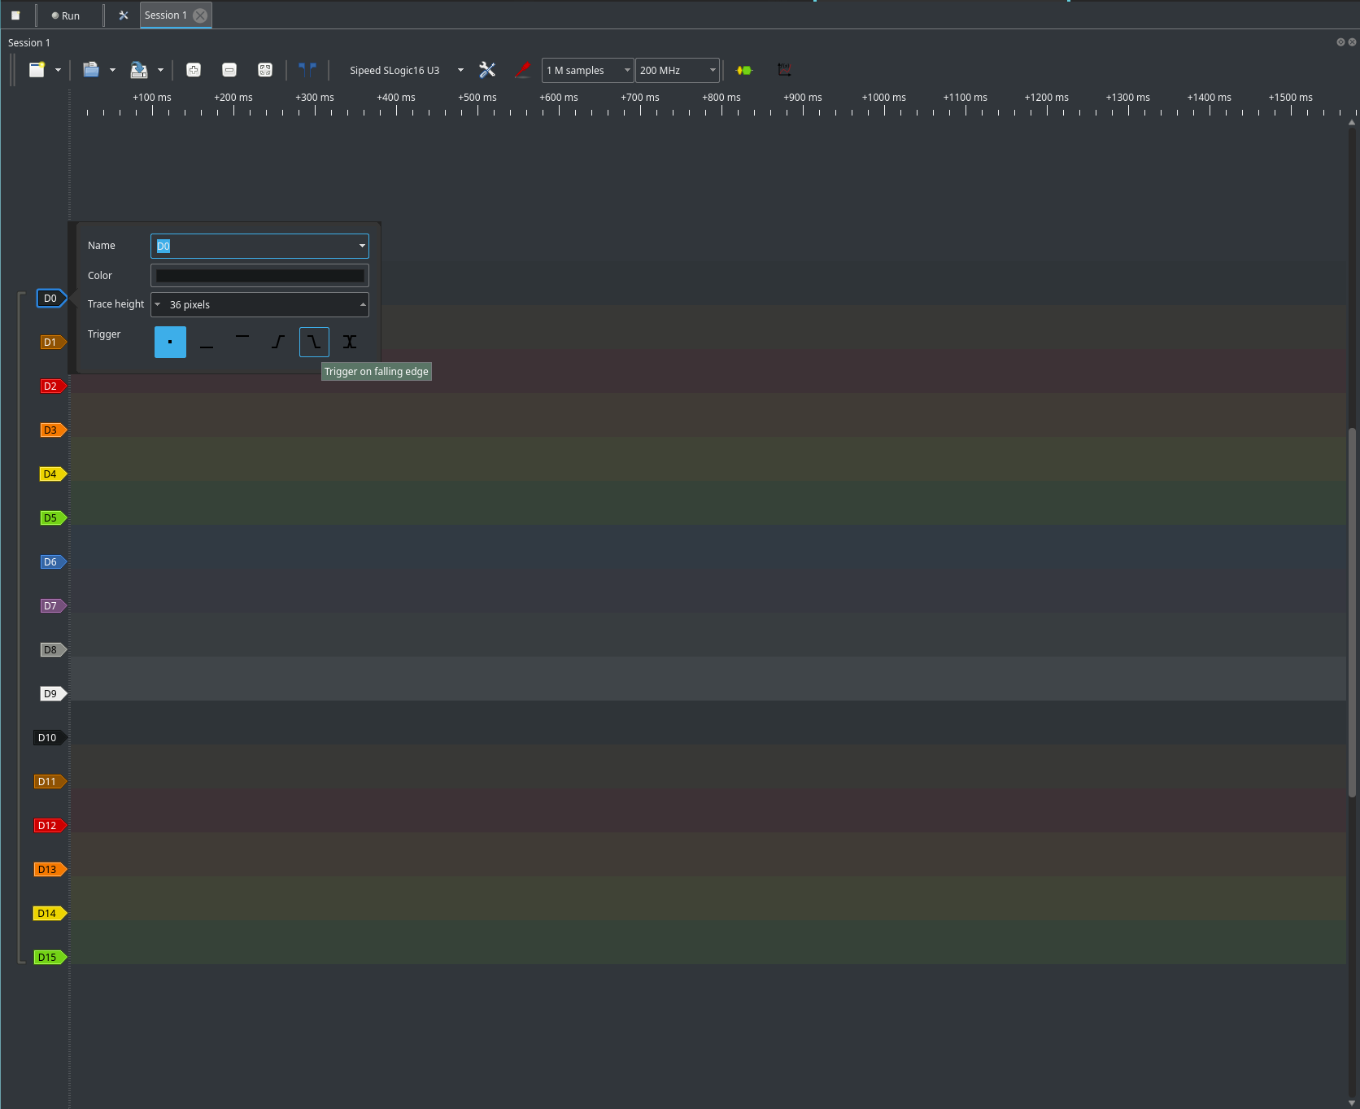
Task: Click the settings icon beside Run
Action: [124, 15]
